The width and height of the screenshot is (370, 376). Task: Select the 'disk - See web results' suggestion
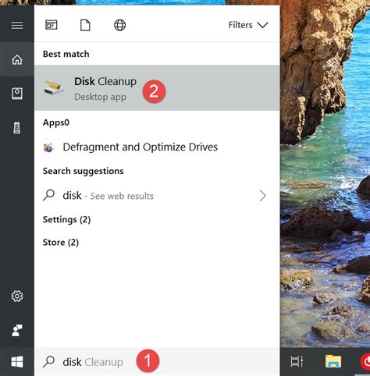(157, 196)
